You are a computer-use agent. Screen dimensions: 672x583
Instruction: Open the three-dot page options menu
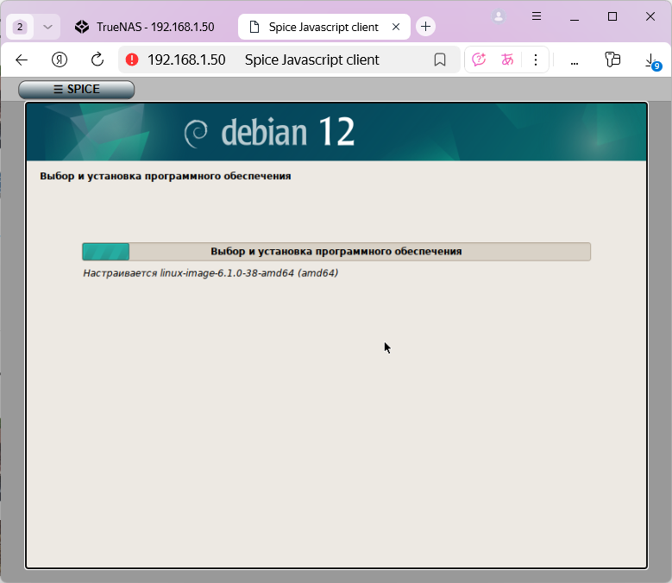(x=536, y=60)
